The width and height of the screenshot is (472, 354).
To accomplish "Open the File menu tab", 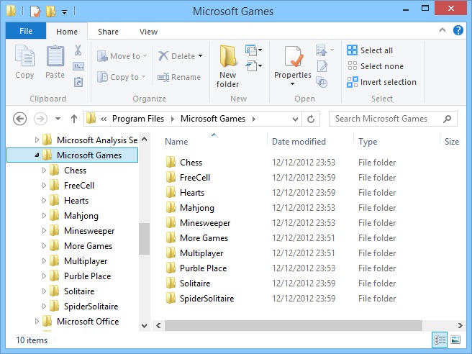I will coord(26,31).
